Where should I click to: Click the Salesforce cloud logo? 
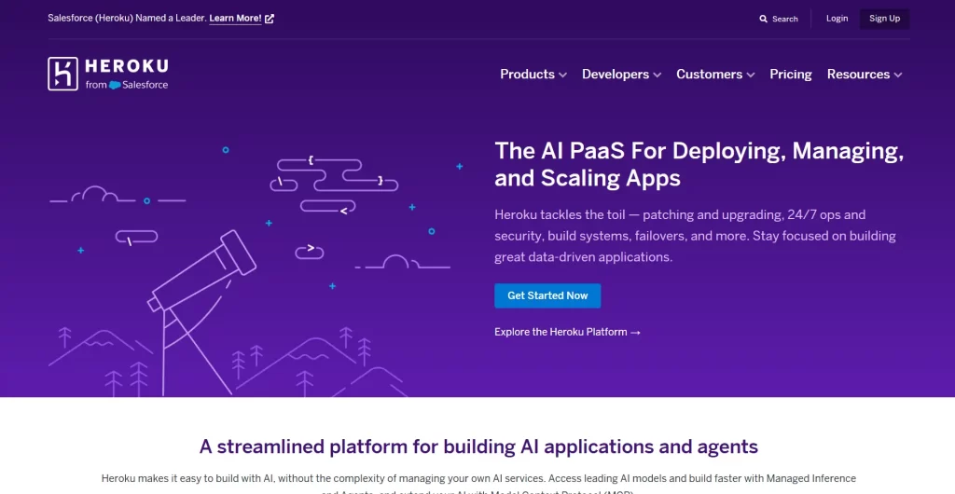[x=115, y=85]
